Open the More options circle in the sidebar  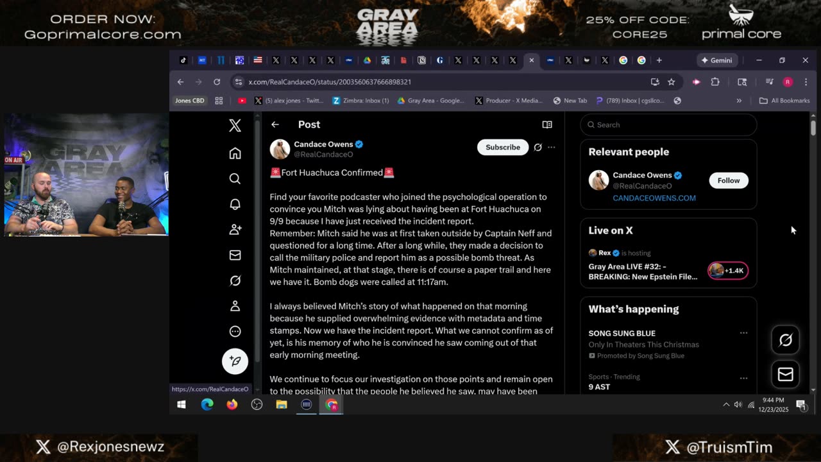point(235,332)
